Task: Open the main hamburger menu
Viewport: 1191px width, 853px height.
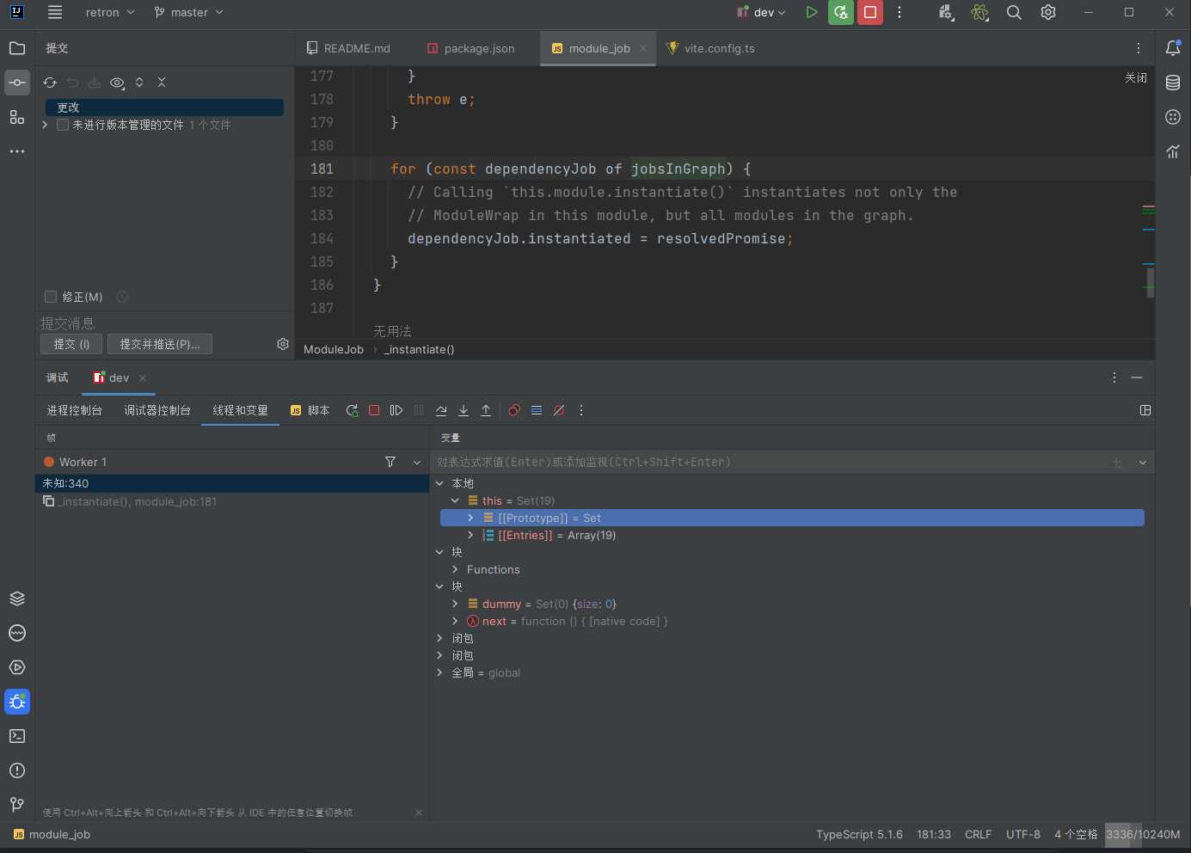Action: coord(55,12)
